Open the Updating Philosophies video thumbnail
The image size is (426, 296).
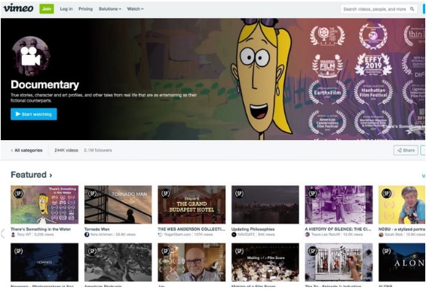[x=265, y=205]
